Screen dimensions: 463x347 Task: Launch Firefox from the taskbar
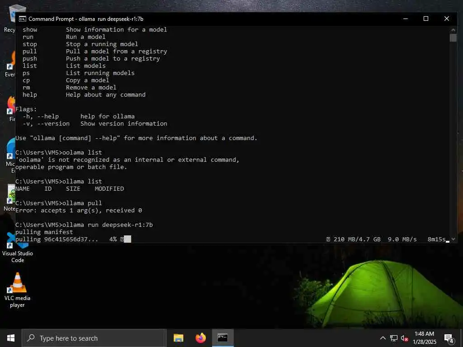click(201, 338)
